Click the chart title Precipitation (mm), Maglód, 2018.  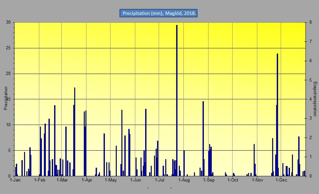(x=159, y=13)
